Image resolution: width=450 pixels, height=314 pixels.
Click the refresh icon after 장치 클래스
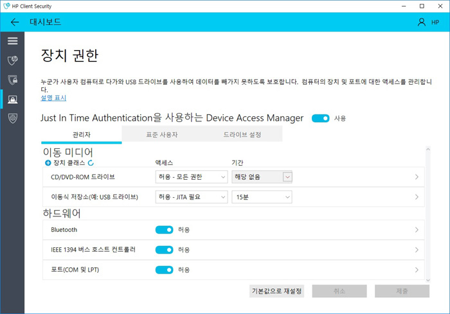[91, 163]
